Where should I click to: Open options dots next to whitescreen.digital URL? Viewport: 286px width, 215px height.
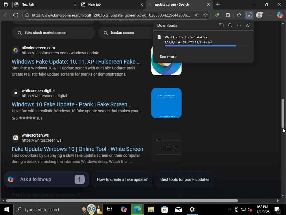click(69, 96)
